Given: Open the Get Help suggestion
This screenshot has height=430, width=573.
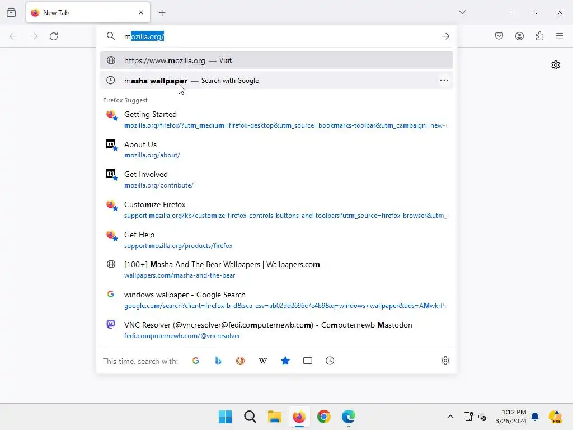Looking at the screenshot, I should (x=276, y=240).
